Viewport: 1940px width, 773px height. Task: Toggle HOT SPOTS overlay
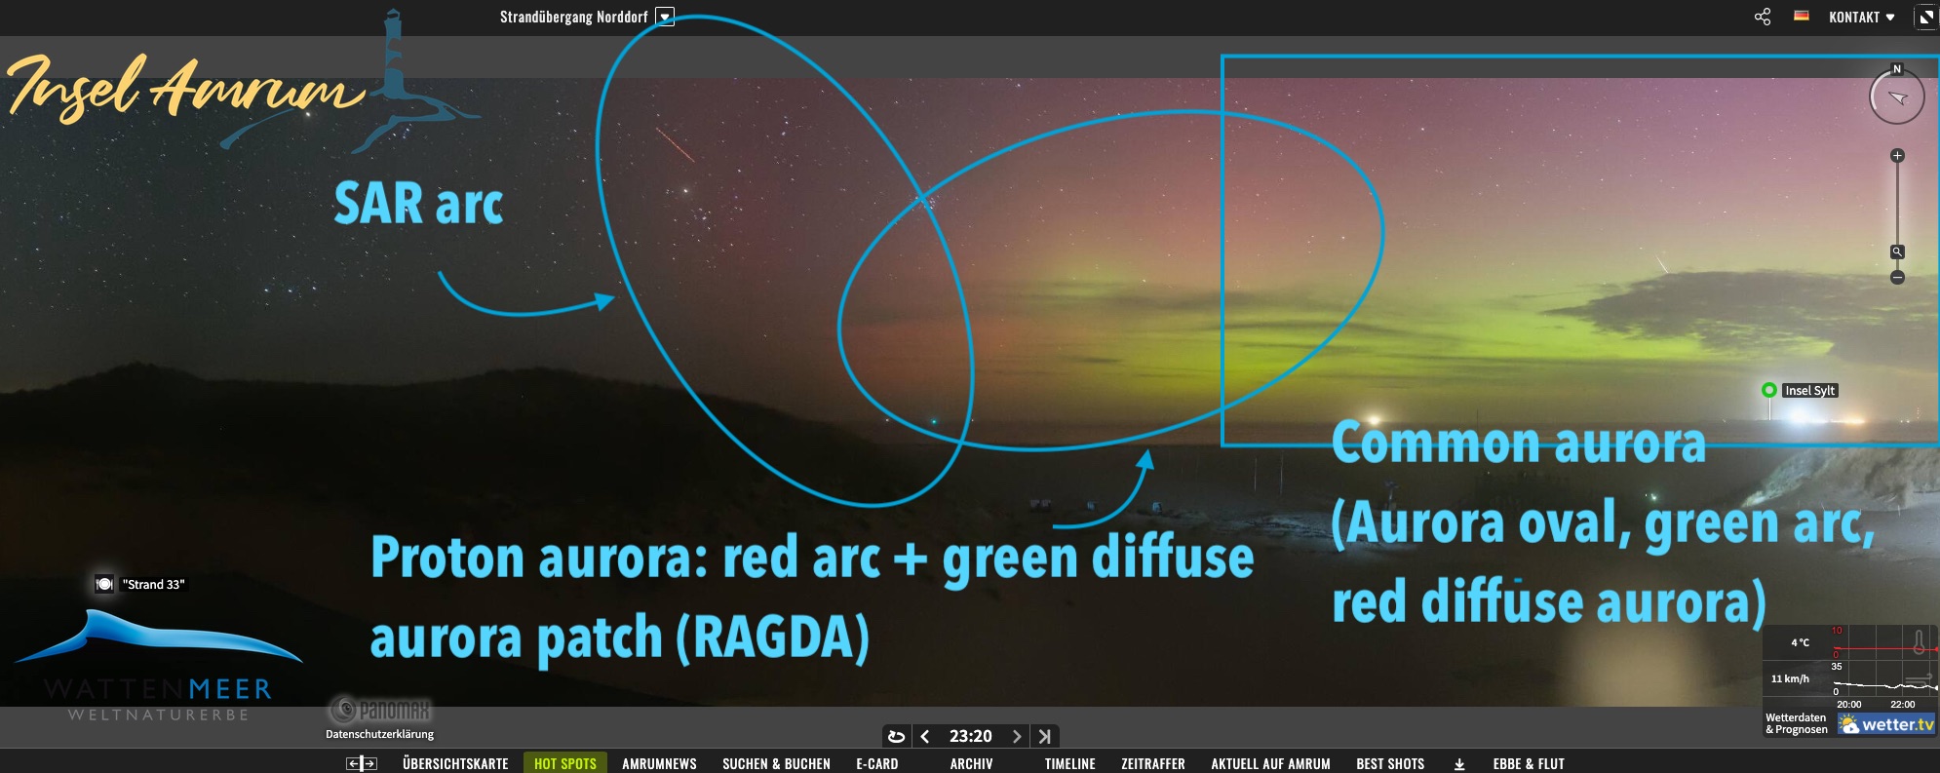[x=565, y=763]
